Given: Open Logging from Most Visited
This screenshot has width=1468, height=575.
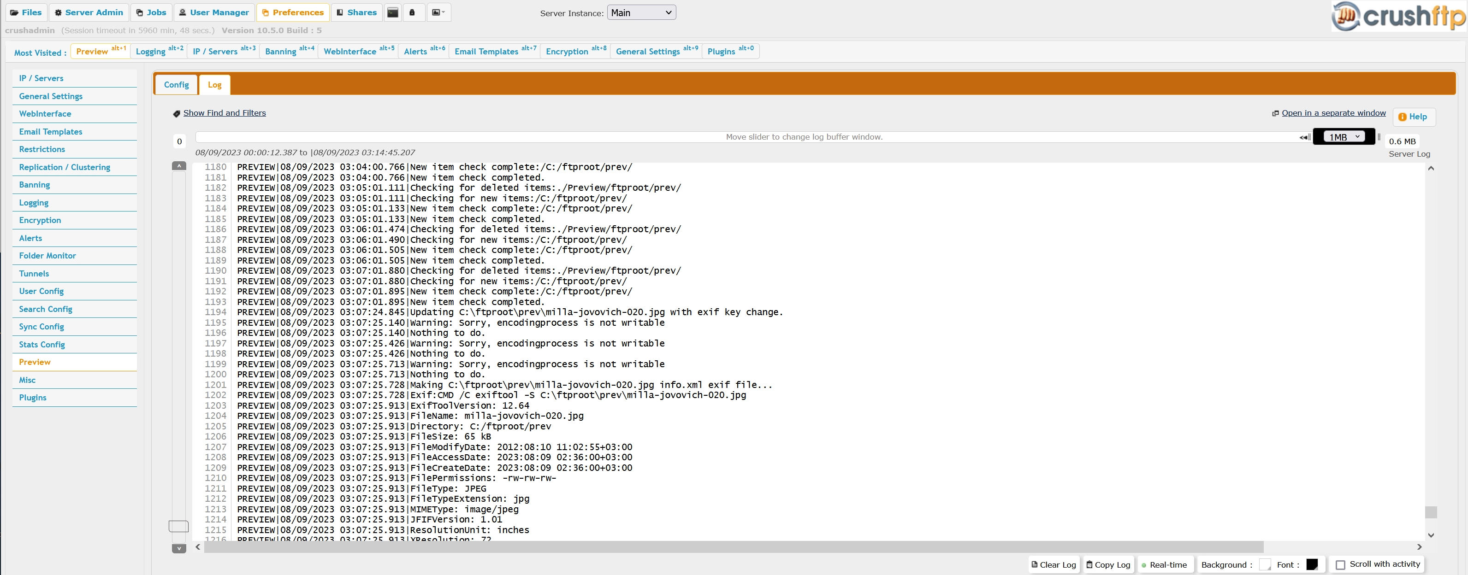Looking at the screenshot, I should coord(159,51).
